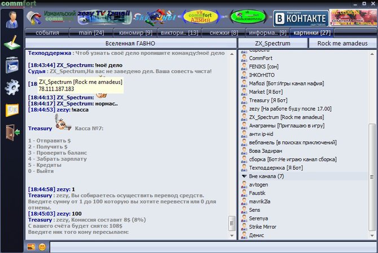Open the smiley emoji picker
The width and height of the screenshot is (378, 253).
tap(42, 247)
